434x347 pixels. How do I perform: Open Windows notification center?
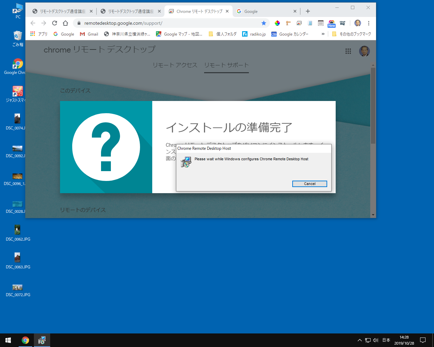point(423,340)
